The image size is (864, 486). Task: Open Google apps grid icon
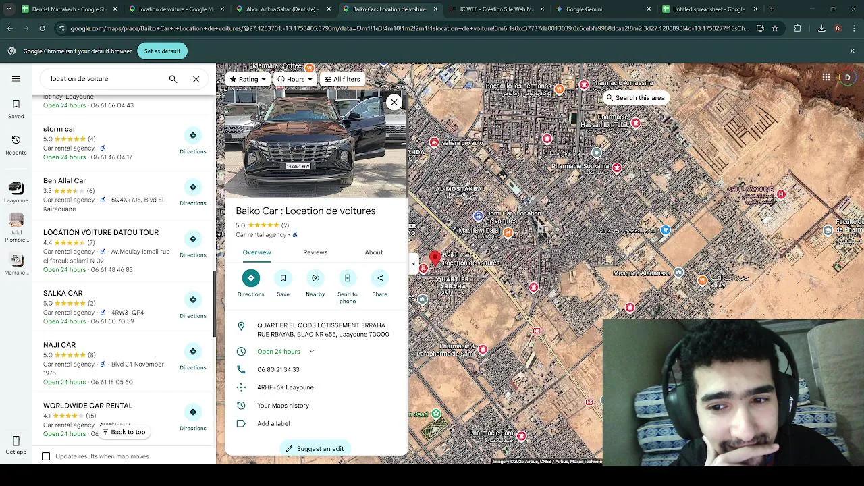[x=826, y=78]
